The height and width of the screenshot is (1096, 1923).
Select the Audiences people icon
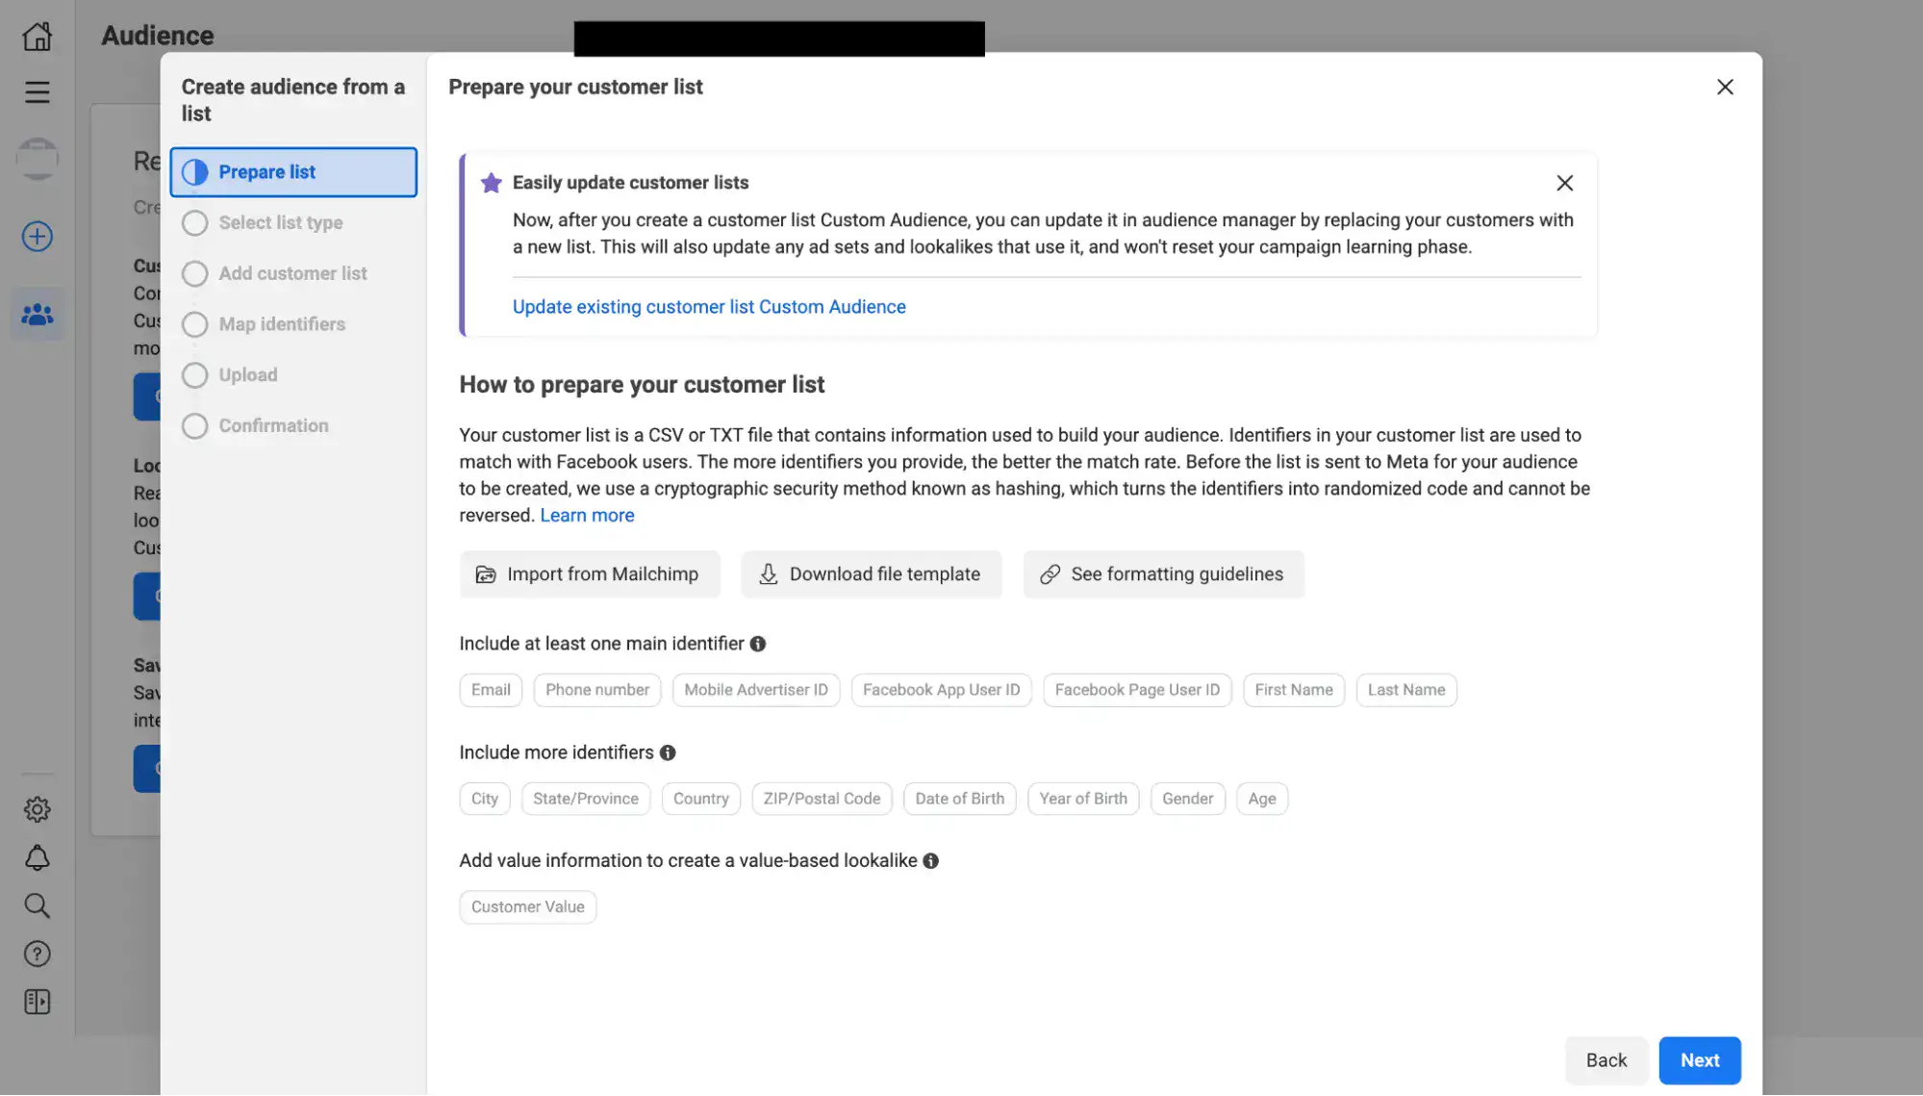[37, 315]
